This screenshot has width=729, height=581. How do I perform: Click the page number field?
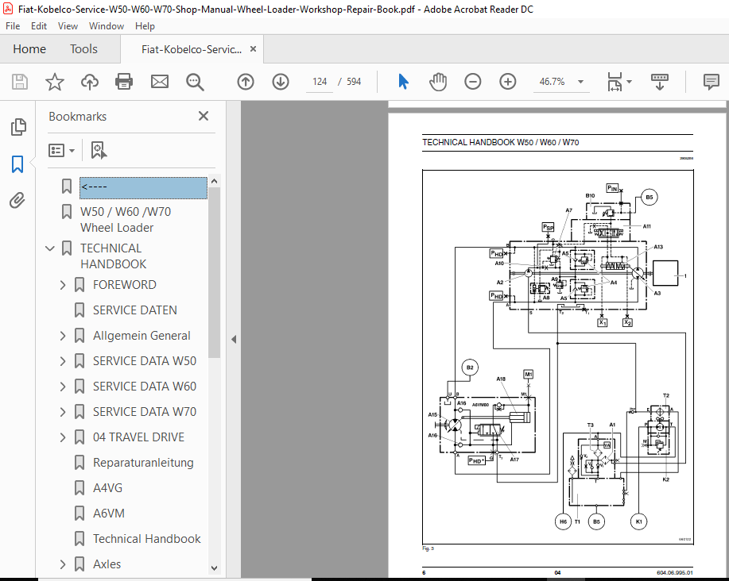click(x=320, y=82)
